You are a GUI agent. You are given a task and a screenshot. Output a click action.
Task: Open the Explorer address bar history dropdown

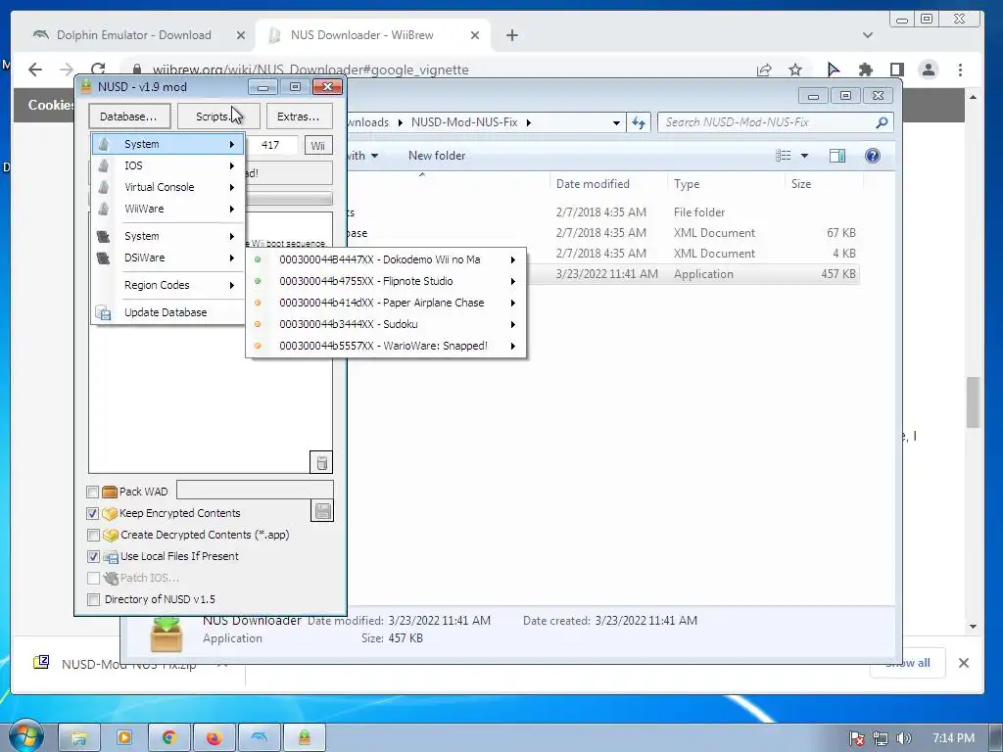(x=616, y=122)
